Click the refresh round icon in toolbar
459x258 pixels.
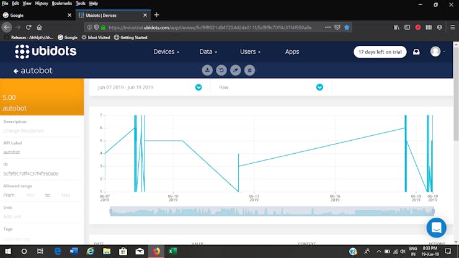221,70
